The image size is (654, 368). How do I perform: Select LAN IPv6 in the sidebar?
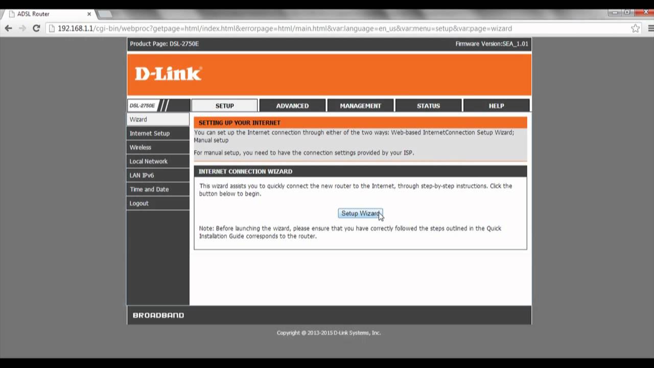158,175
